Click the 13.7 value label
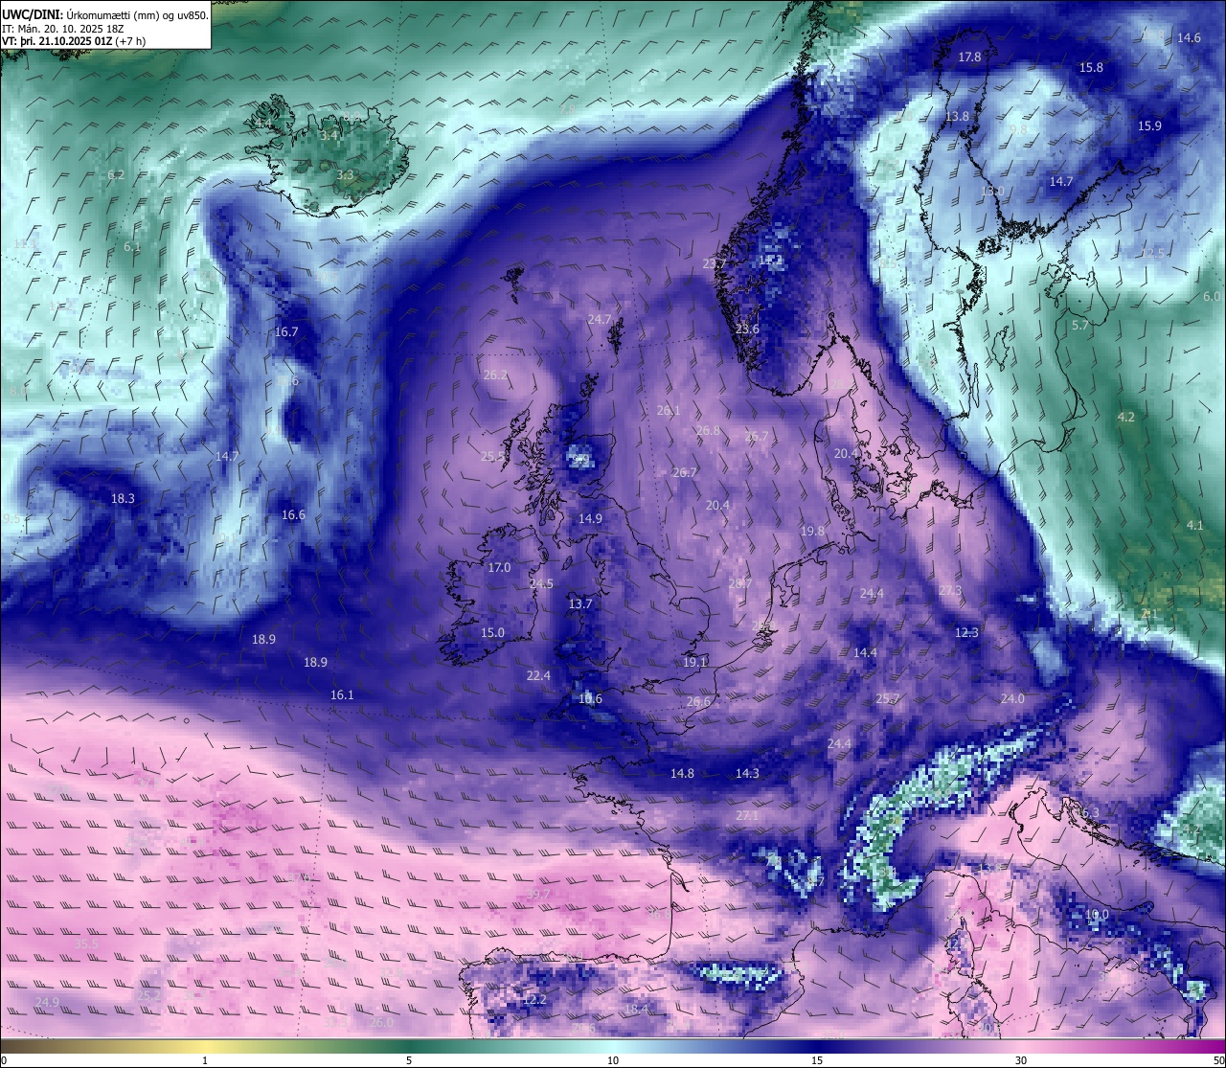The width and height of the screenshot is (1226, 1068). [x=580, y=604]
